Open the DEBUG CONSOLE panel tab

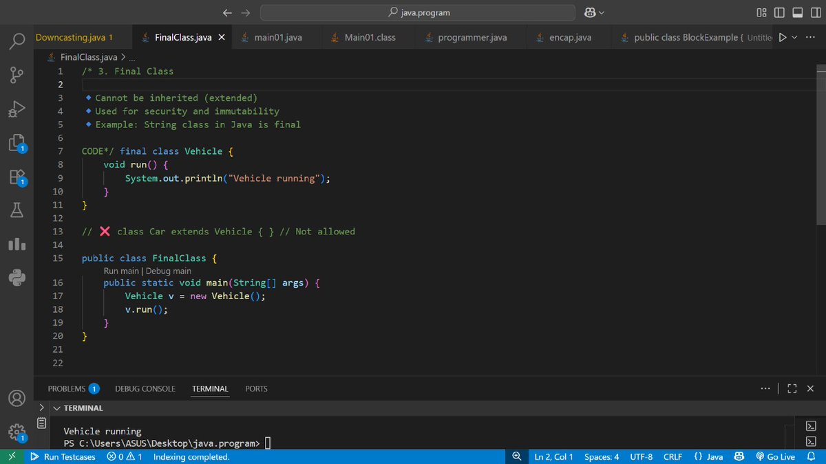click(145, 388)
